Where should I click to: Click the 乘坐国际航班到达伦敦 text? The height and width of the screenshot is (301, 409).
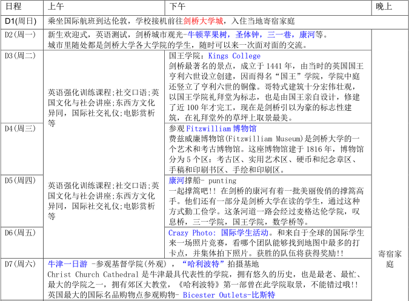click(87, 21)
